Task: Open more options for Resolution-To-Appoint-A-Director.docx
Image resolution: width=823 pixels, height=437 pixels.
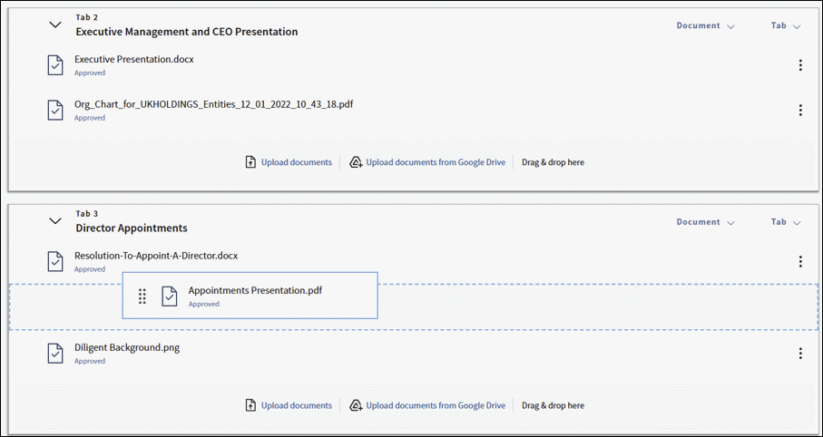Action: [x=799, y=262]
